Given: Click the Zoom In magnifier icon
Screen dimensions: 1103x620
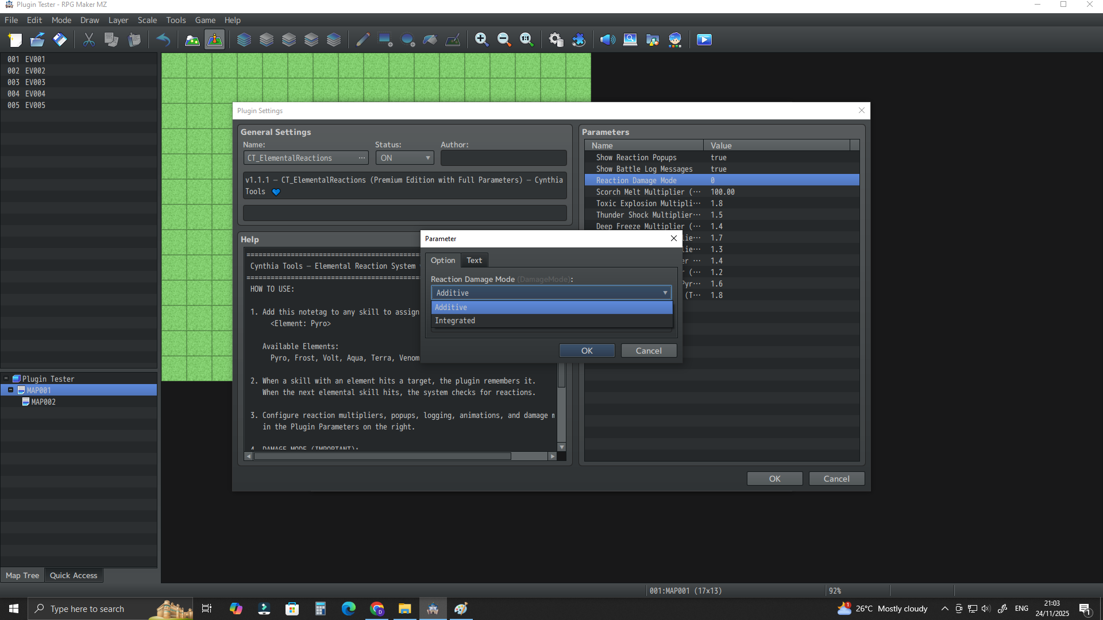Looking at the screenshot, I should pyautogui.click(x=481, y=40).
